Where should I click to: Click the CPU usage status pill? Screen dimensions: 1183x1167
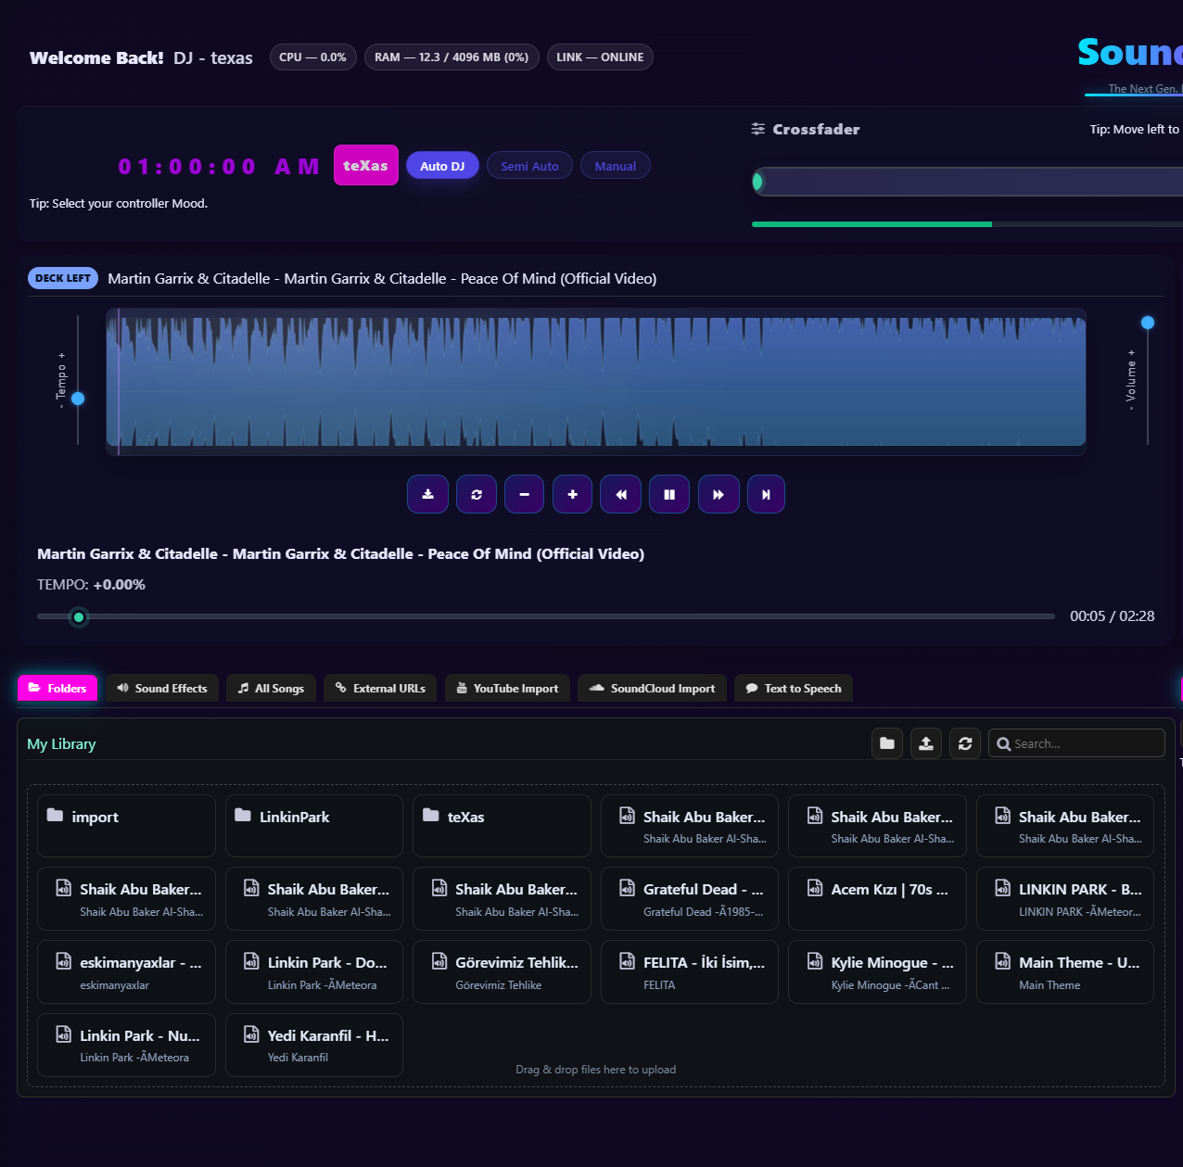click(313, 57)
